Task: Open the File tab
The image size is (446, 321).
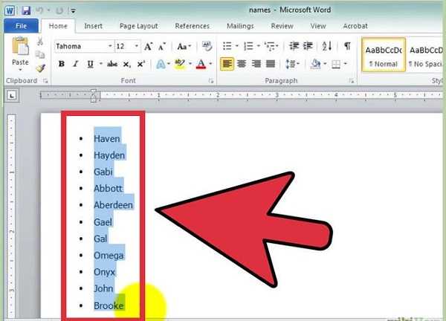Action: (21, 26)
